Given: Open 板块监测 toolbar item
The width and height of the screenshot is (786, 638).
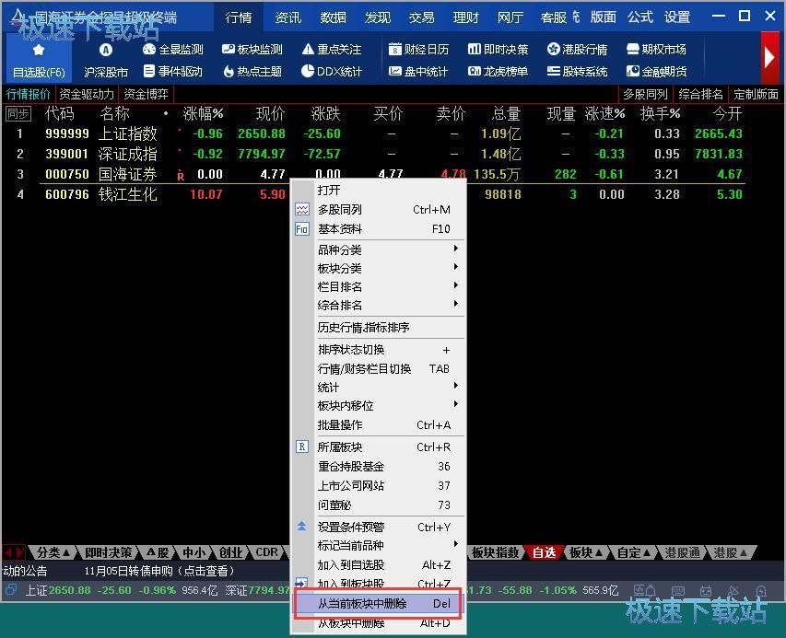Looking at the screenshot, I should [252, 50].
